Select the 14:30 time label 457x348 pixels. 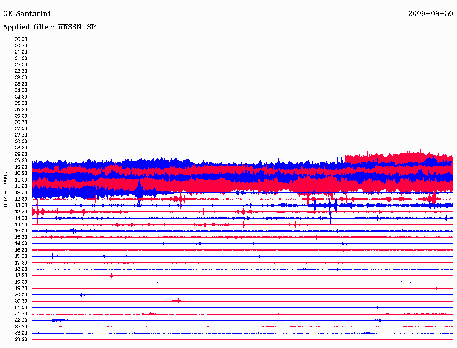(21, 225)
